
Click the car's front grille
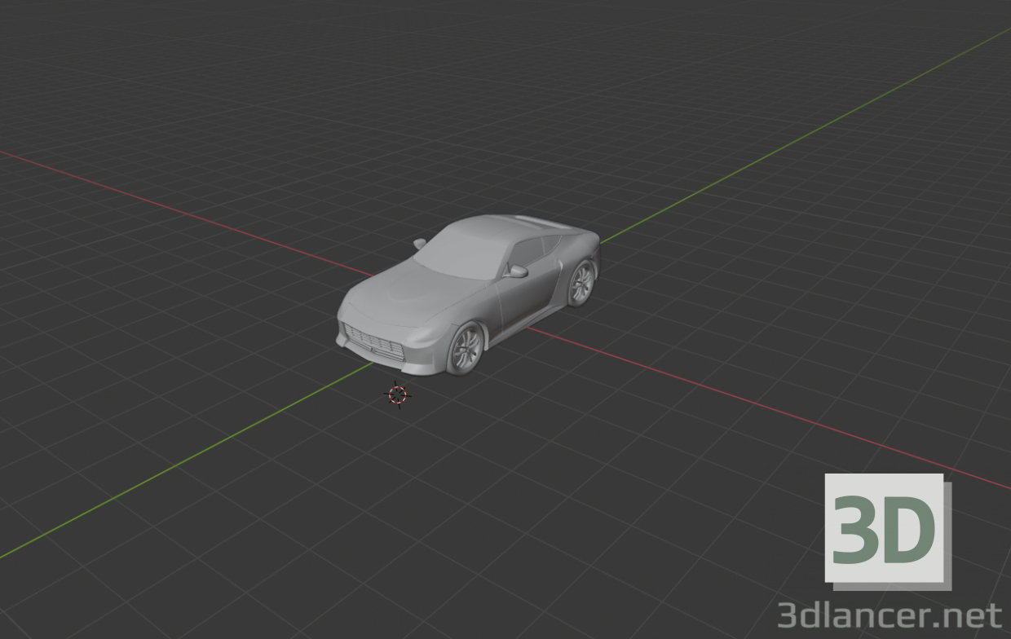click(375, 342)
